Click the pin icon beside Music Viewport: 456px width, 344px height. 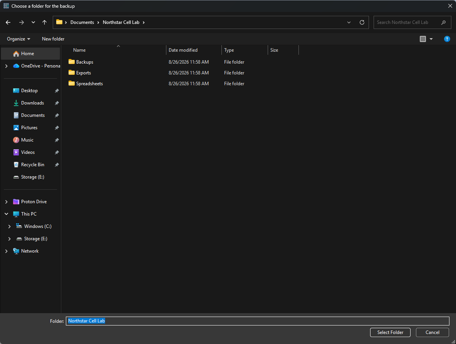57,140
